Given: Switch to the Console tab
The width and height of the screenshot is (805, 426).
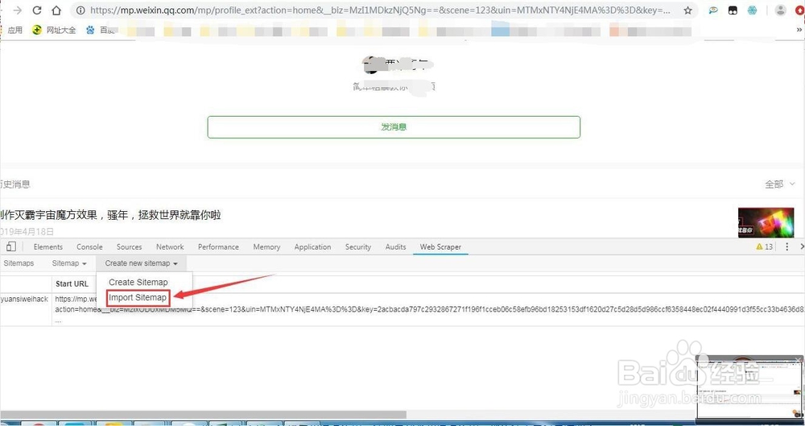Looking at the screenshot, I should 89,246.
